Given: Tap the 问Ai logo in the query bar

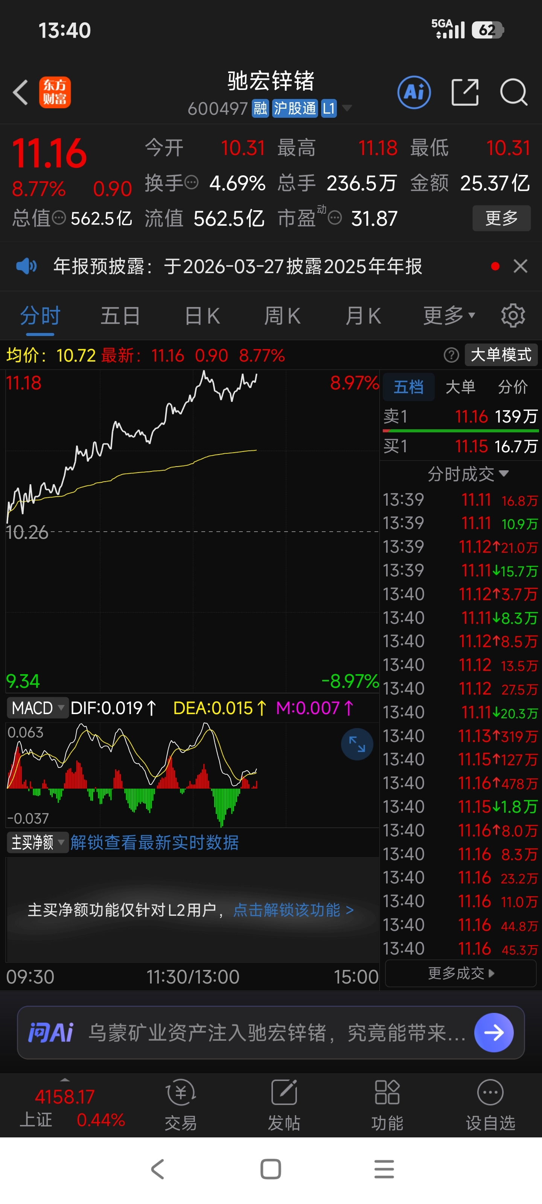Looking at the screenshot, I should pos(51,1032).
